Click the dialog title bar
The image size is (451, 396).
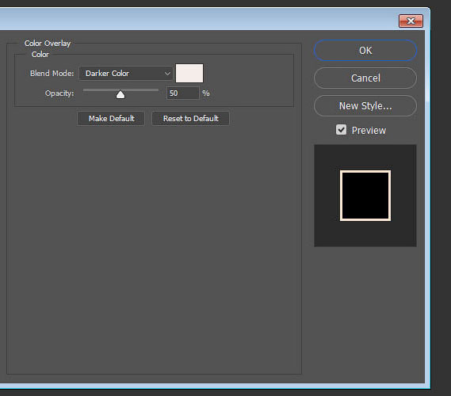tap(198, 19)
